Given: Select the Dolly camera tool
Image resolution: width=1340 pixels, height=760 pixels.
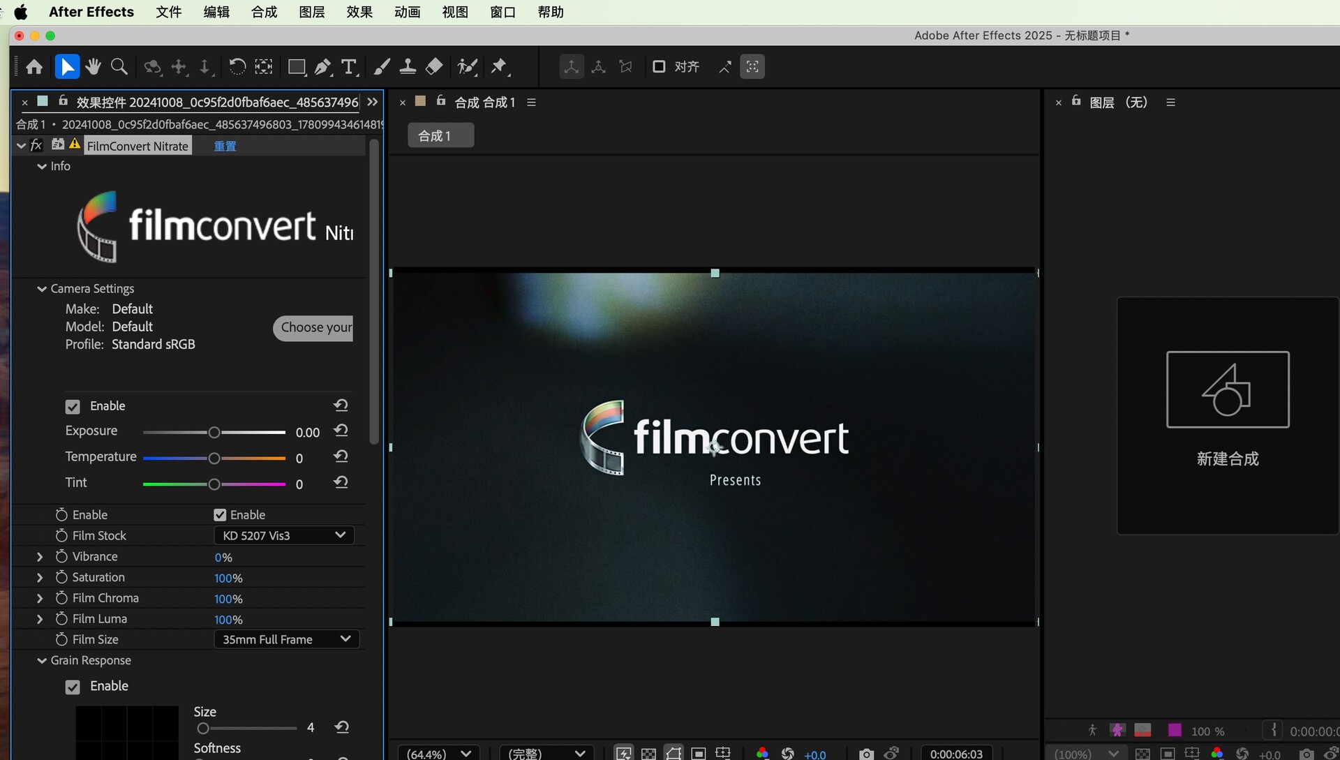Looking at the screenshot, I should [204, 67].
